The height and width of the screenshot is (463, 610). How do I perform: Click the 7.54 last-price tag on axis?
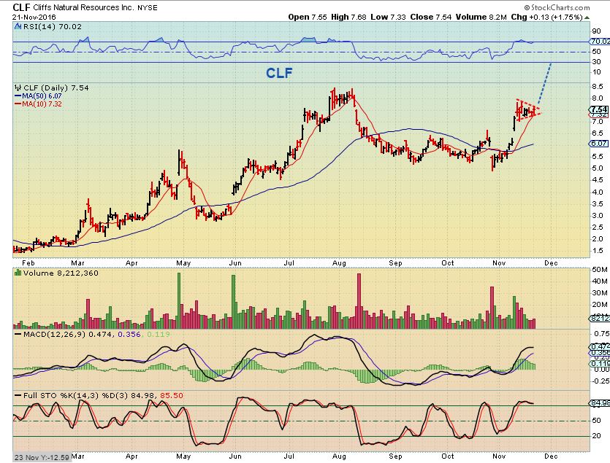tap(599, 109)
